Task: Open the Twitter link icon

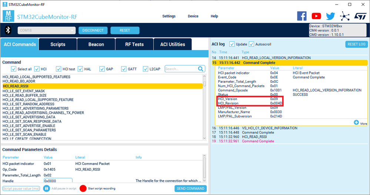Action: [x=330, y=16]
